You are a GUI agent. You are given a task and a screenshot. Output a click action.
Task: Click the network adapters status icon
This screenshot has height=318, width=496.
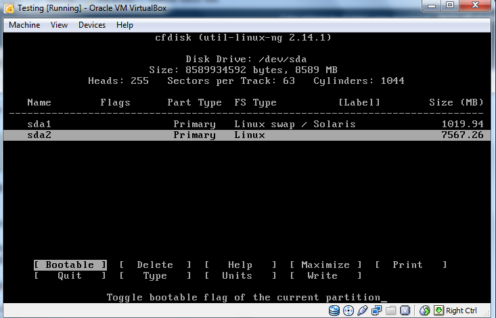click(x=376, y=311)
